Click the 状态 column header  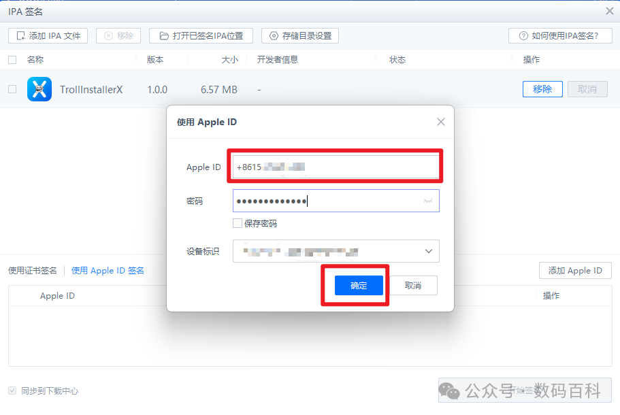coord(397,60)
